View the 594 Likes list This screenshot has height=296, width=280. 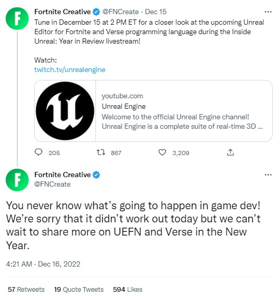[127, 289]
